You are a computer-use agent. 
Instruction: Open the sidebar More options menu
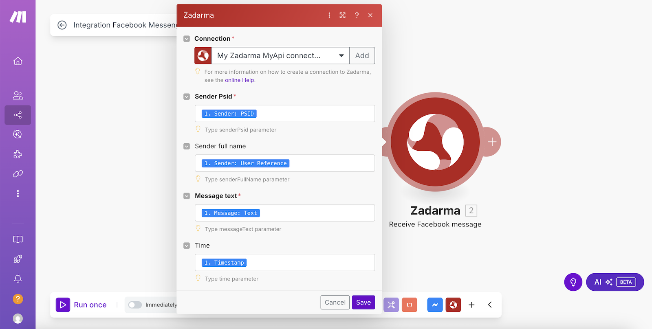click(18, 193)
